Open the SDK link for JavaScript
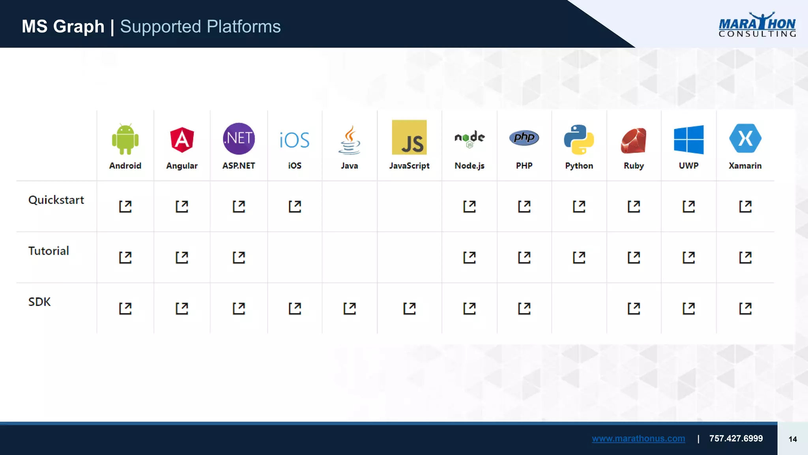 [x=410, y=308]
